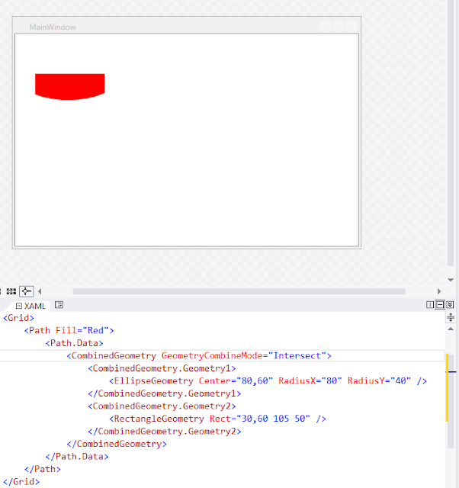This screenshot has width=459, height=488.
Task: Click the designer horizontal scroll right arrow
Action: coord(439,291)
